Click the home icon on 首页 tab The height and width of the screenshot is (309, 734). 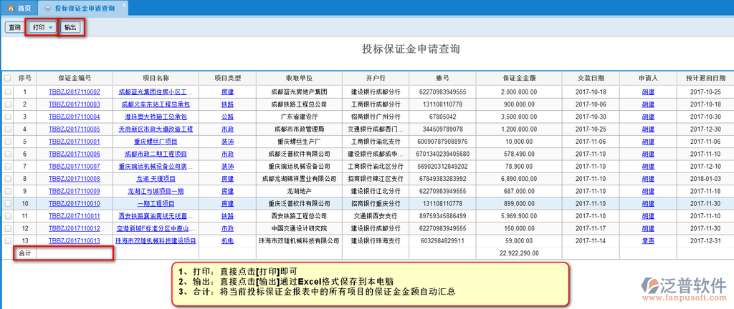click(11, 9)
